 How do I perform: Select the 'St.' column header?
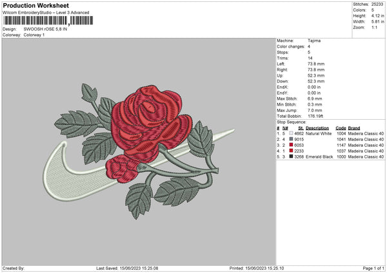pos(301,128)
